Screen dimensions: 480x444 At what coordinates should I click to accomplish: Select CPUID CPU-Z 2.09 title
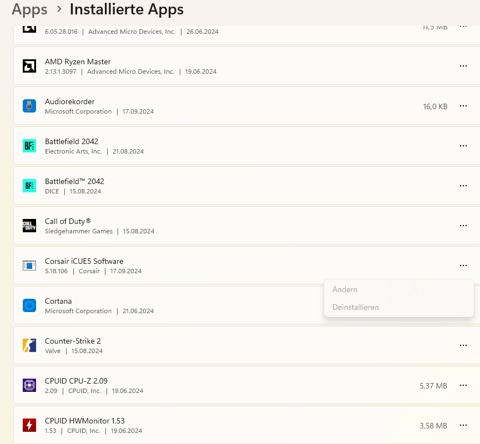(76, 381)
